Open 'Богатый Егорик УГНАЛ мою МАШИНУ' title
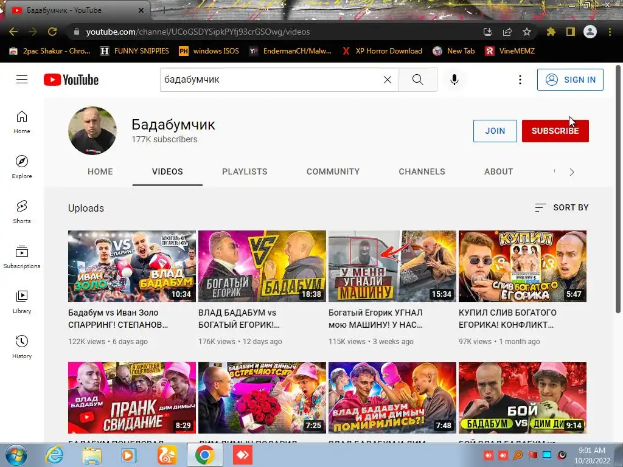Viewport: 623px width, 467px height. pyautogui.click(x=375, y=319)
